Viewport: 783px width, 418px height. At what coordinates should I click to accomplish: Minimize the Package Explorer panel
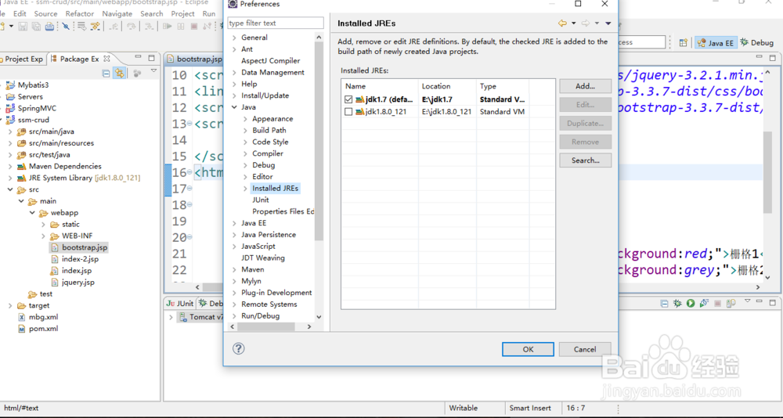(139, 58)
